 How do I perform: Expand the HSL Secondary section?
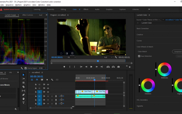(142, 100)
